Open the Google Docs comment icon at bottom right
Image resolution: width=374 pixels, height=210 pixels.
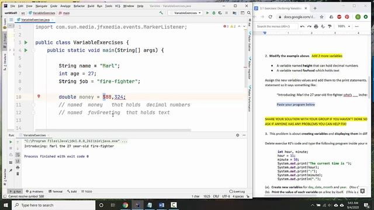[x=362, y=191]
